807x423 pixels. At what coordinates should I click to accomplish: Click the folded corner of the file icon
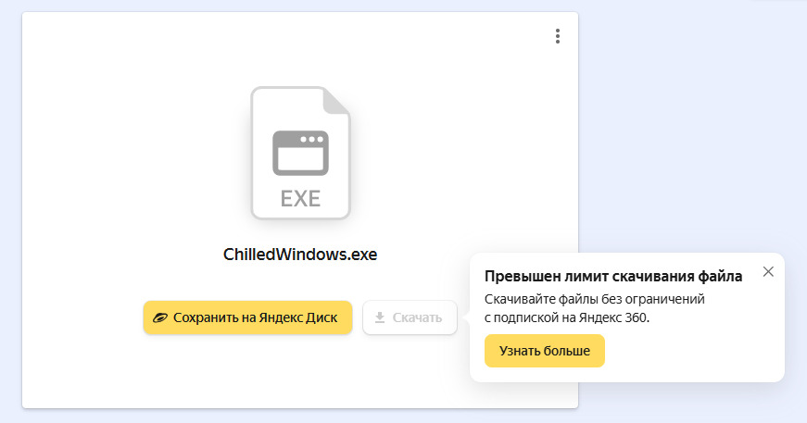coord(336,101)
